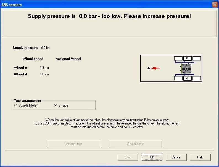Click the ECU modulator icon in the diagram
This screenshot has width=219, height=167.
pos(186,68)
